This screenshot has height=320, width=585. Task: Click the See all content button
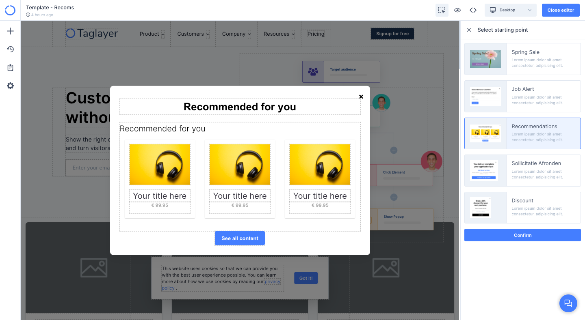[x=240, y=238]
